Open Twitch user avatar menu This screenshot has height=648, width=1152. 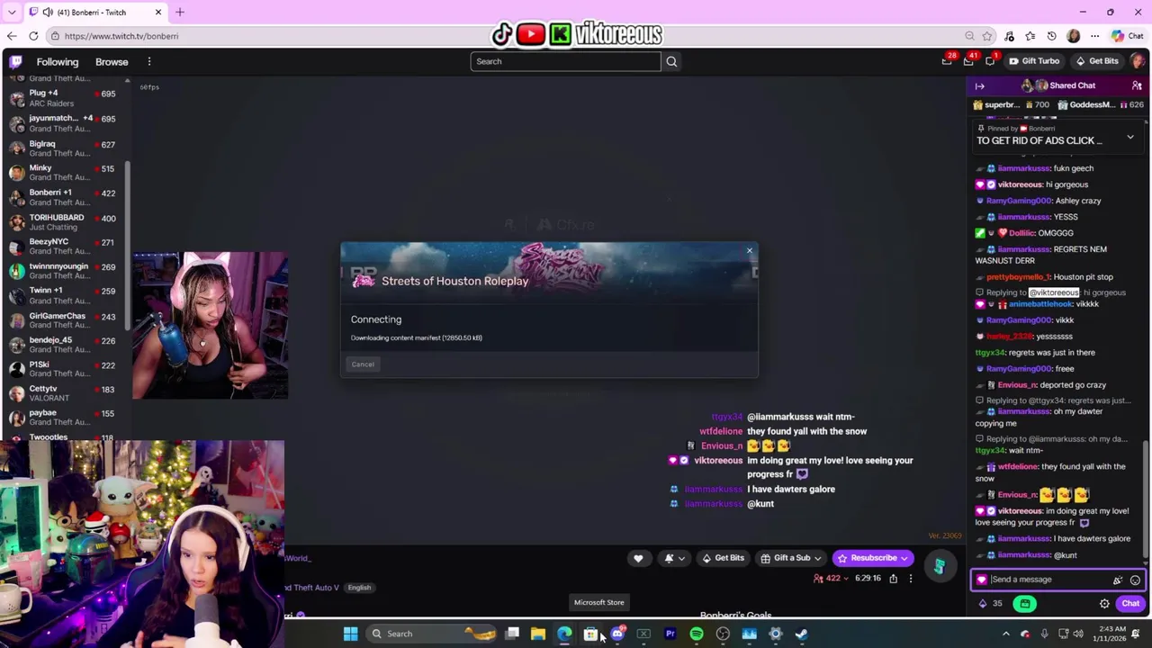(x=1138, y=61)
